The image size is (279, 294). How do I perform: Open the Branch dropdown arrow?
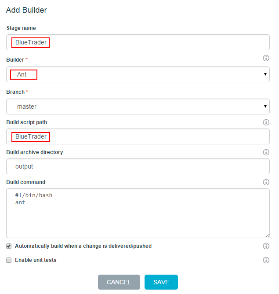pyautogui.click(x=265, y=107)
